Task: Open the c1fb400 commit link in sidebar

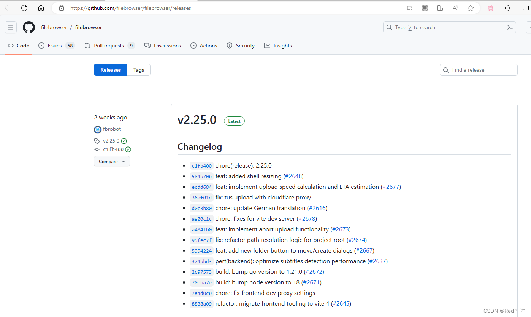Action: point(113,149)
